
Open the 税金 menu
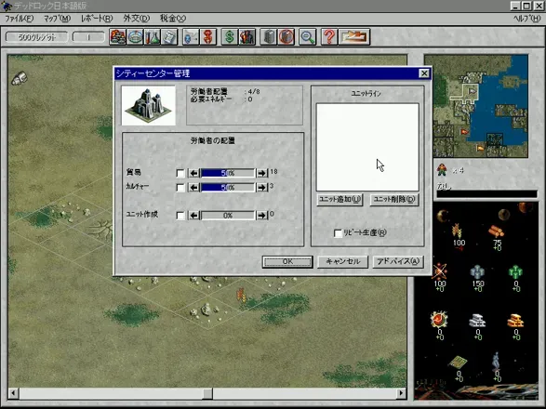[x=173, y=19]
